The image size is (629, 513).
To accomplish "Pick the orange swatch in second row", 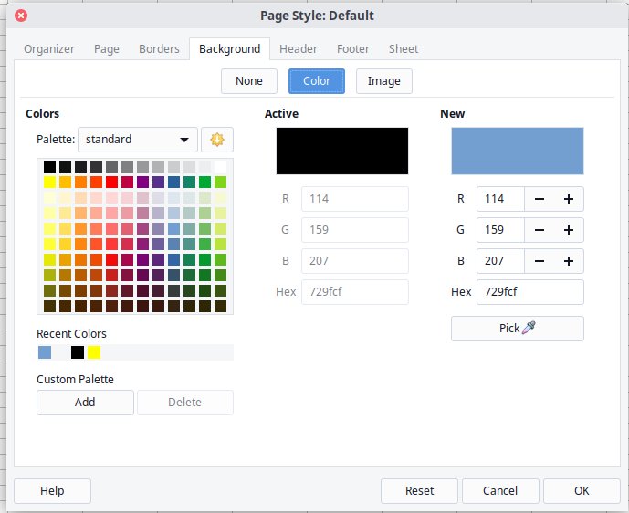I will click(x=80, y=182).
